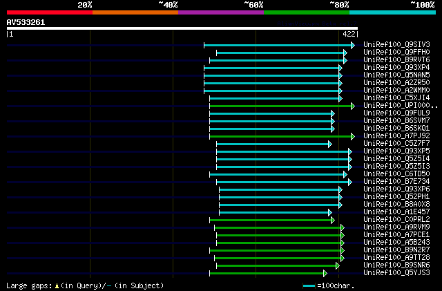Click the Large gaps legend text
This screenshot has height=291, width=442.
[85, 285]
